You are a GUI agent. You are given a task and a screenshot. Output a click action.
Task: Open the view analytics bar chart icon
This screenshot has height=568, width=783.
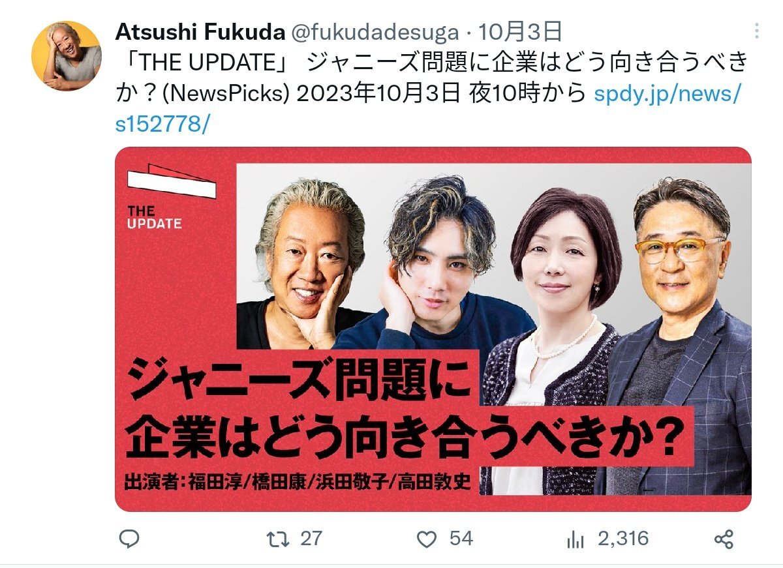pos(575,539)
